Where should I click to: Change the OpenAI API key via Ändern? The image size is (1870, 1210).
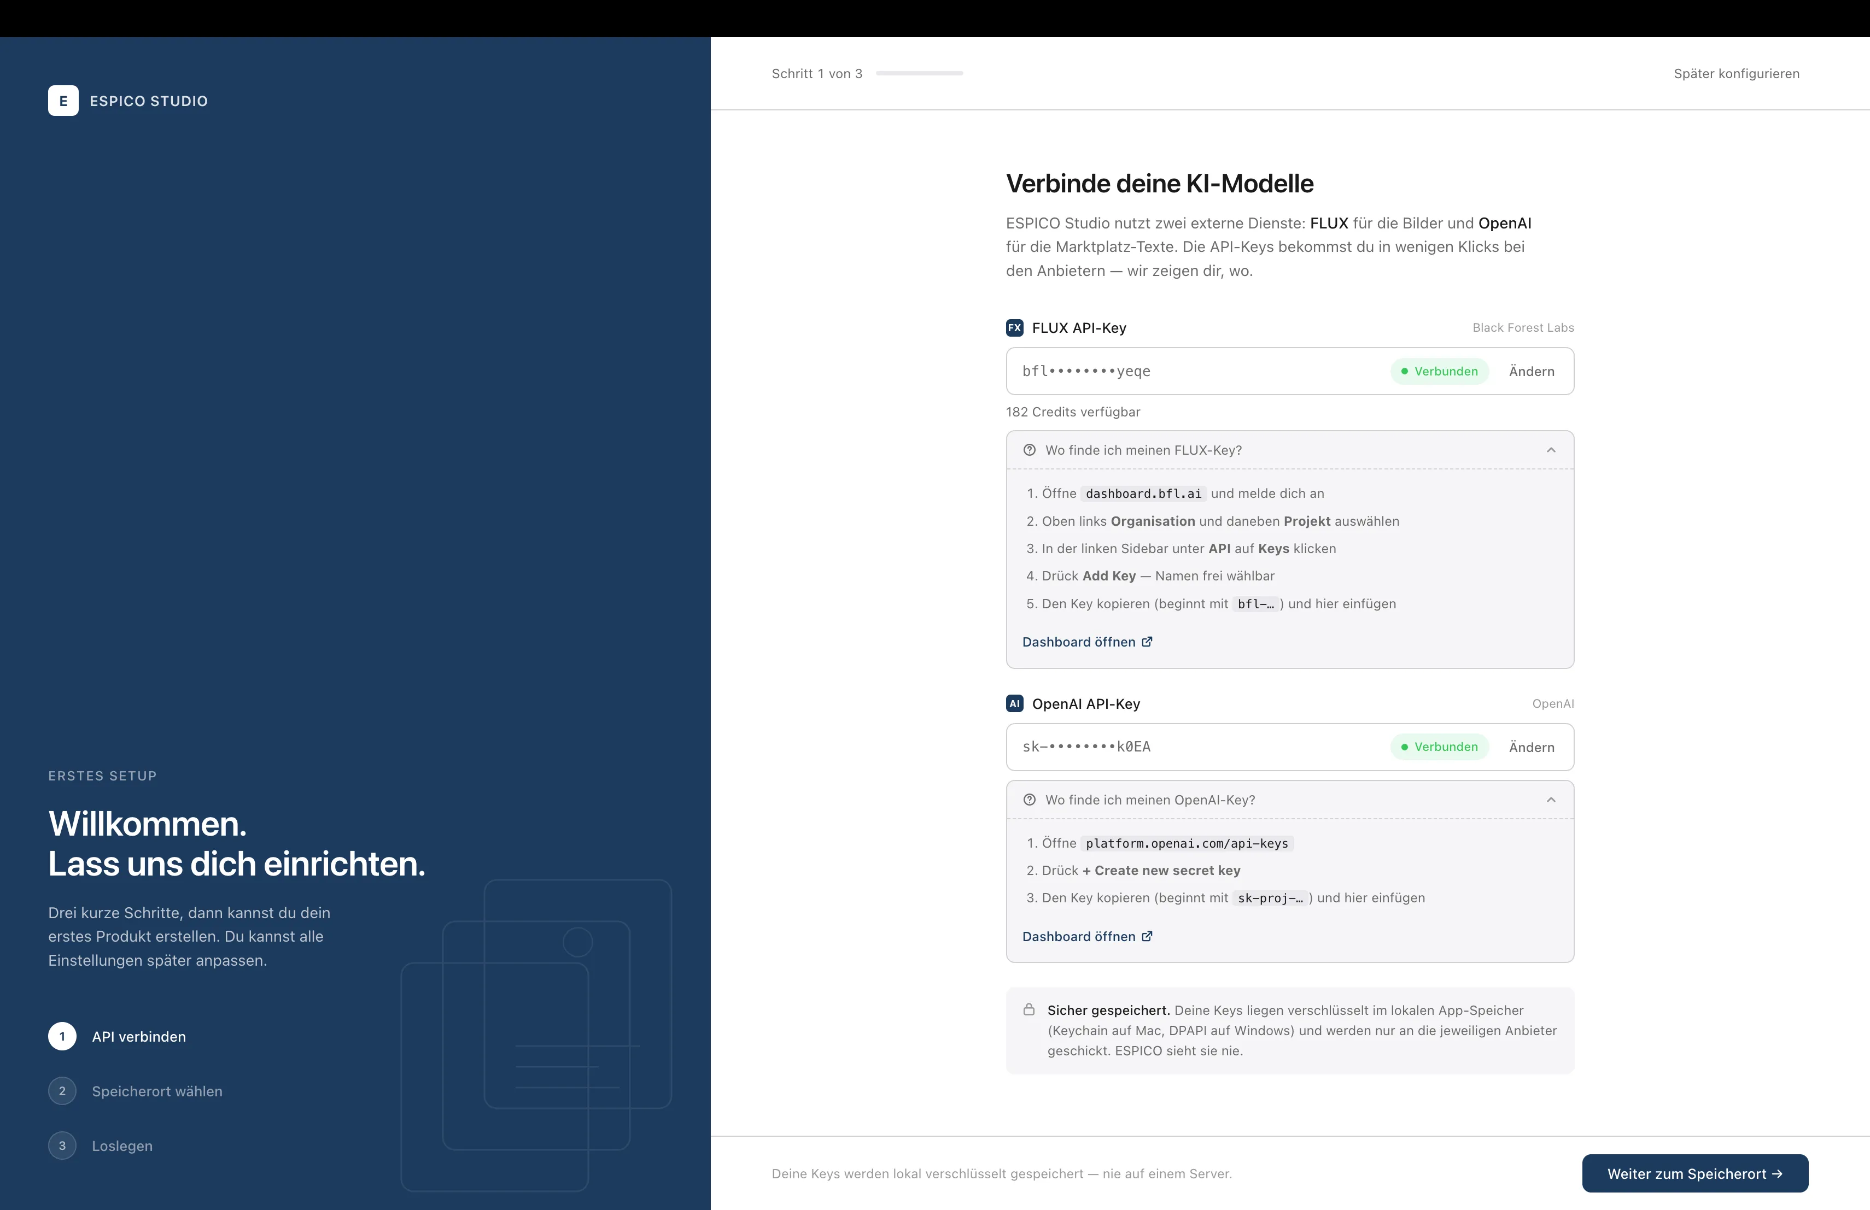(1532, 747)
